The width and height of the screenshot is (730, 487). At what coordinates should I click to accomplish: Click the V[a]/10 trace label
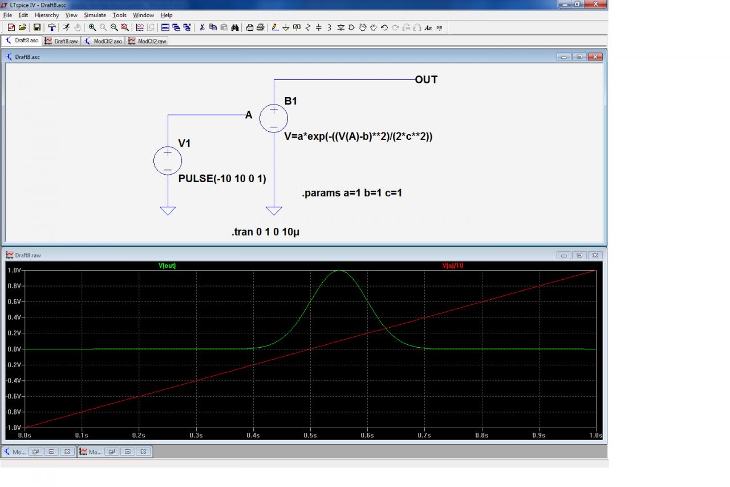(x=453, y=265)
